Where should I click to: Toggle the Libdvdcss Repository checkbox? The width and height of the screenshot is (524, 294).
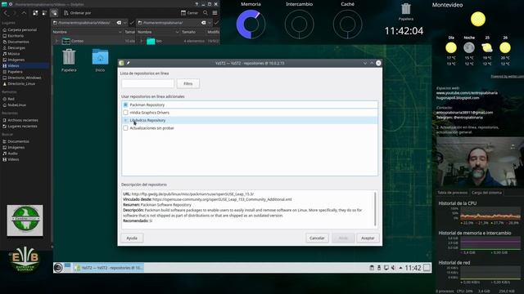pos(125,120)
